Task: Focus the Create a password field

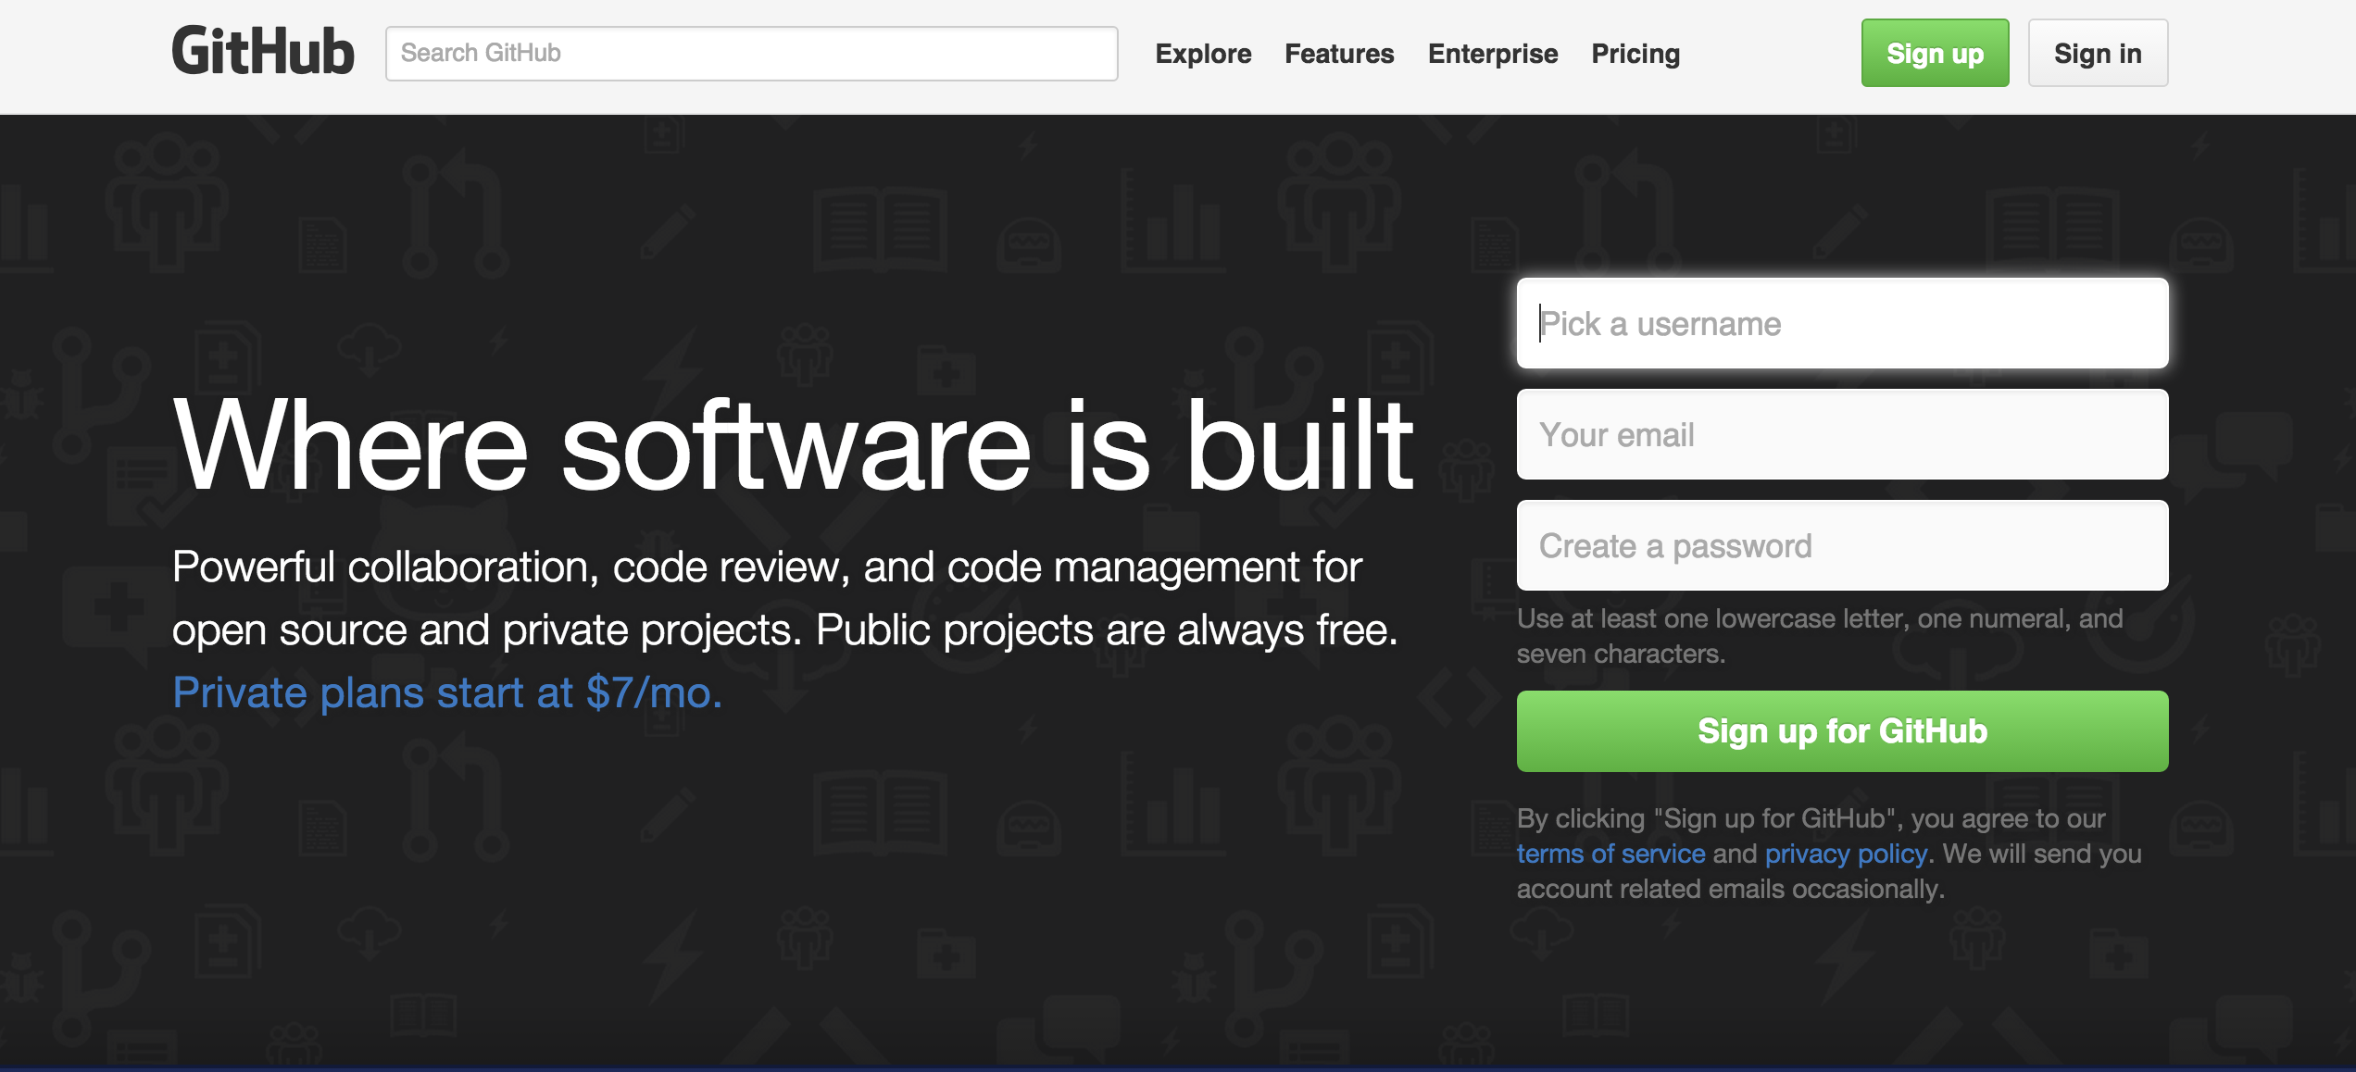Action: tap(1842, 546)
